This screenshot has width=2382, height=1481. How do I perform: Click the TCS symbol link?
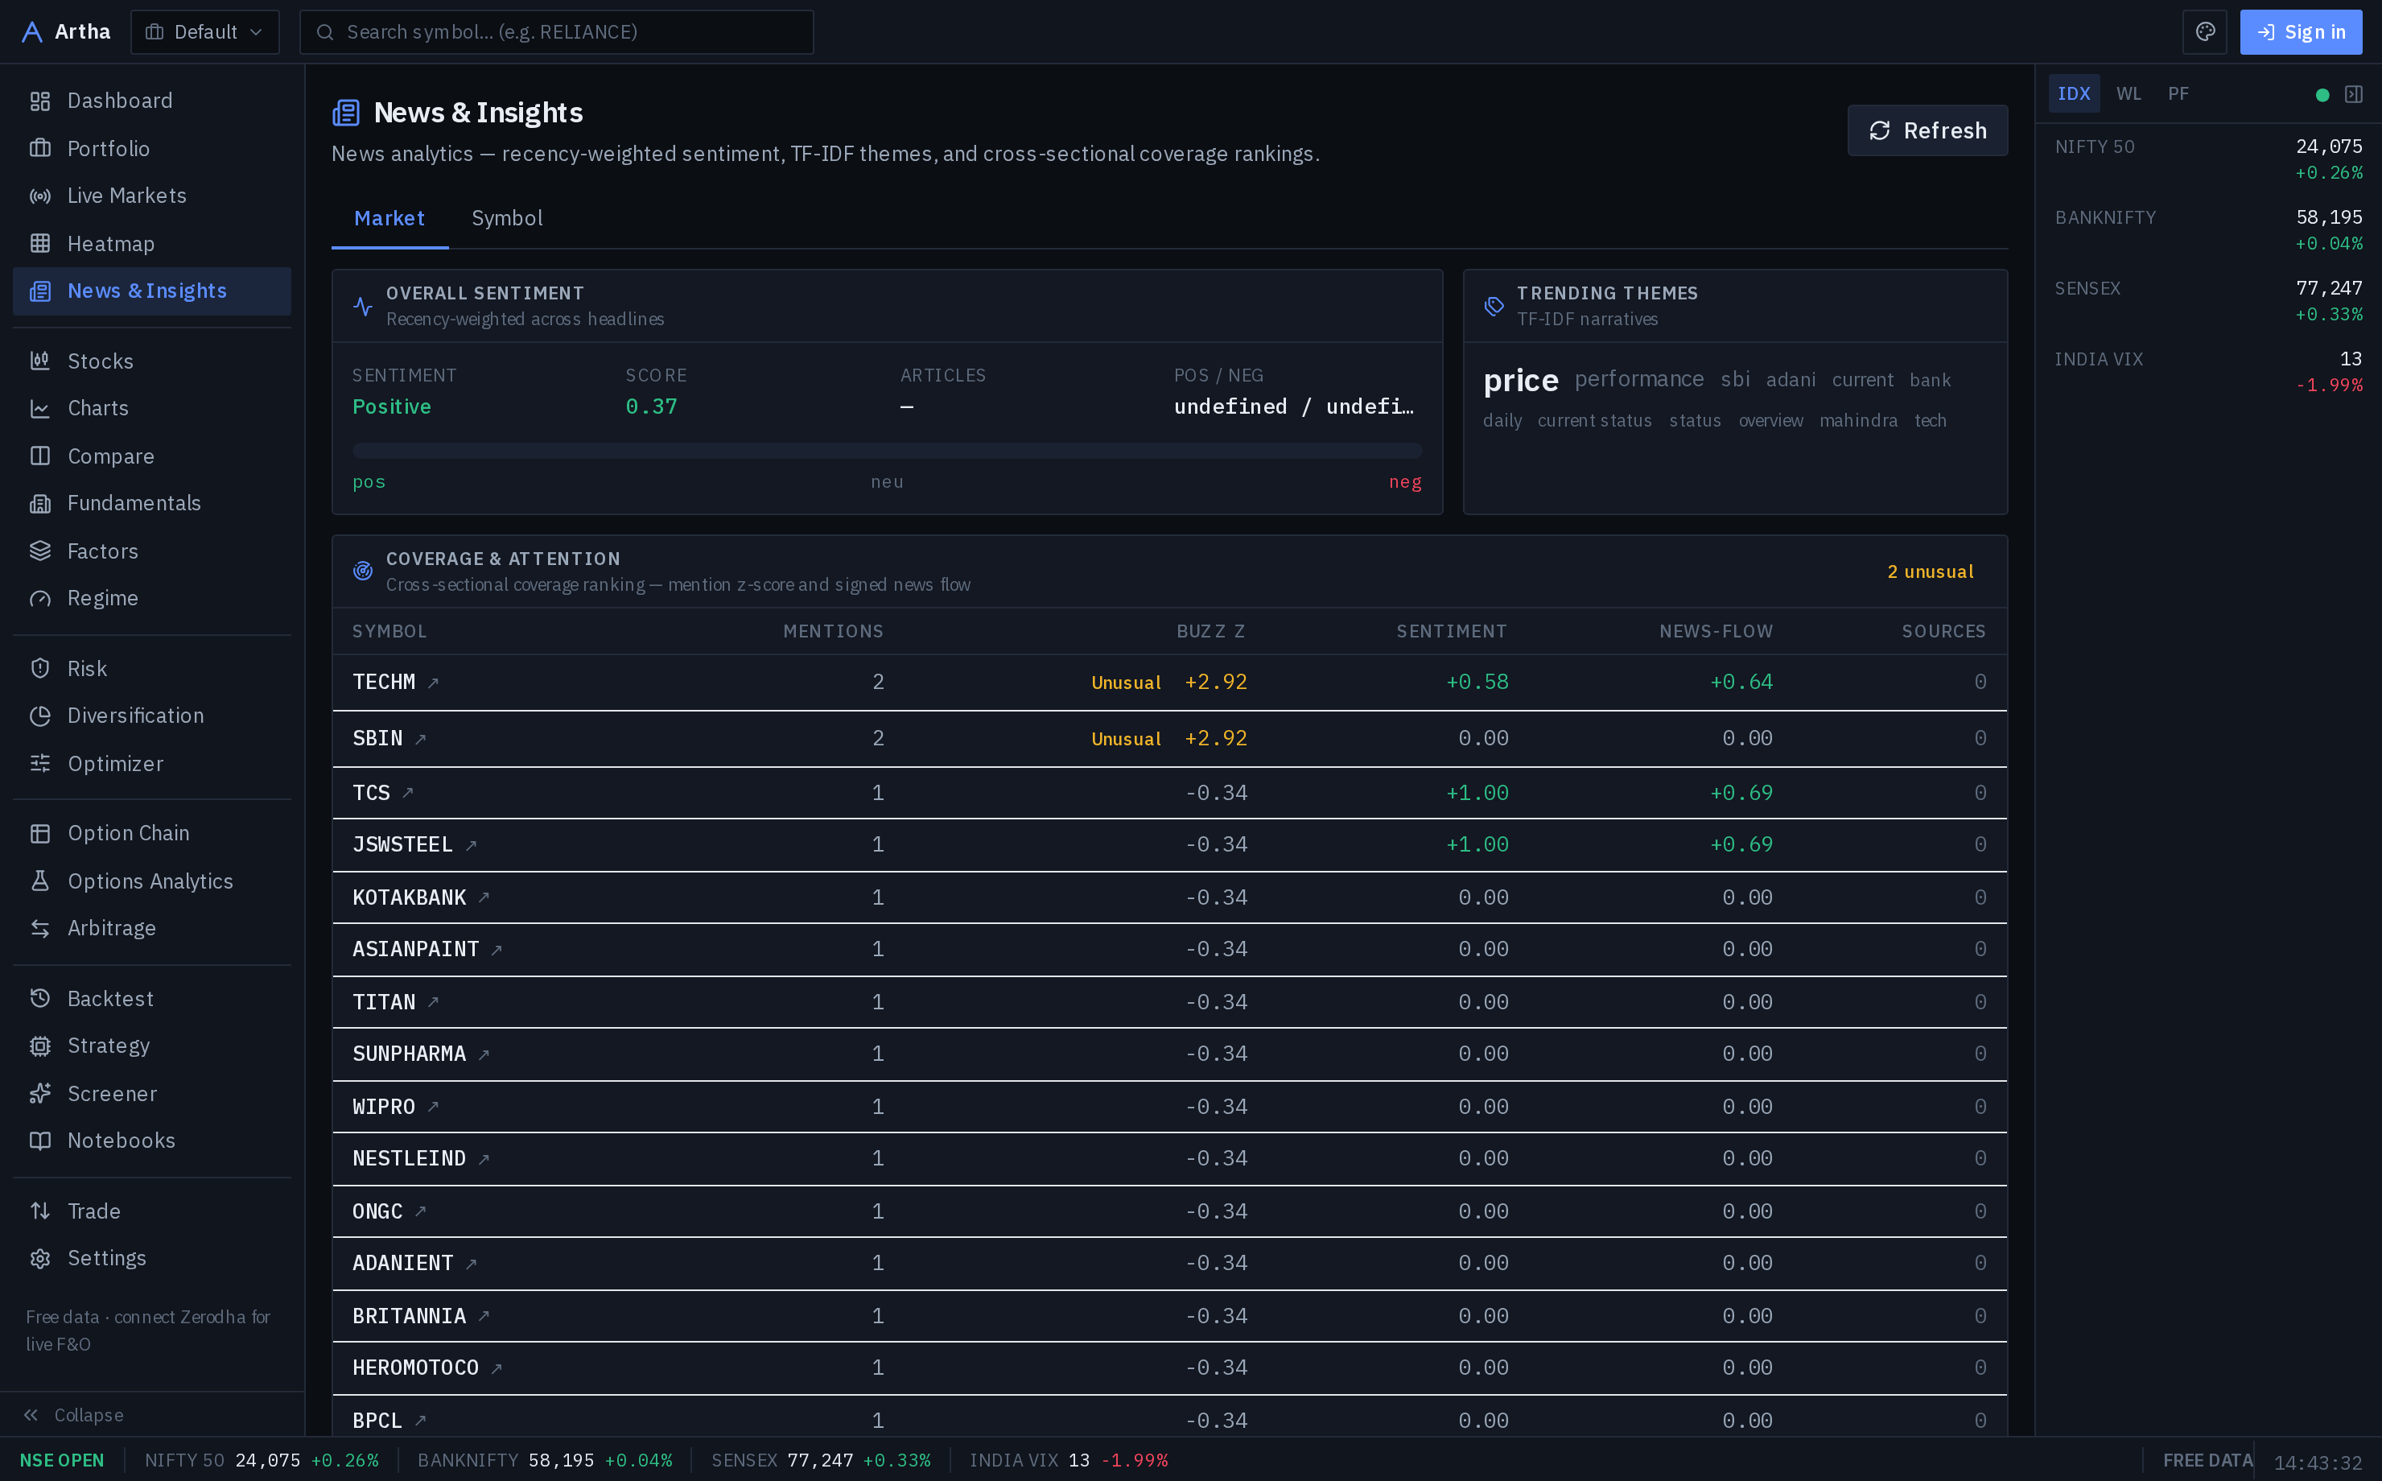(x=371, y=792)
